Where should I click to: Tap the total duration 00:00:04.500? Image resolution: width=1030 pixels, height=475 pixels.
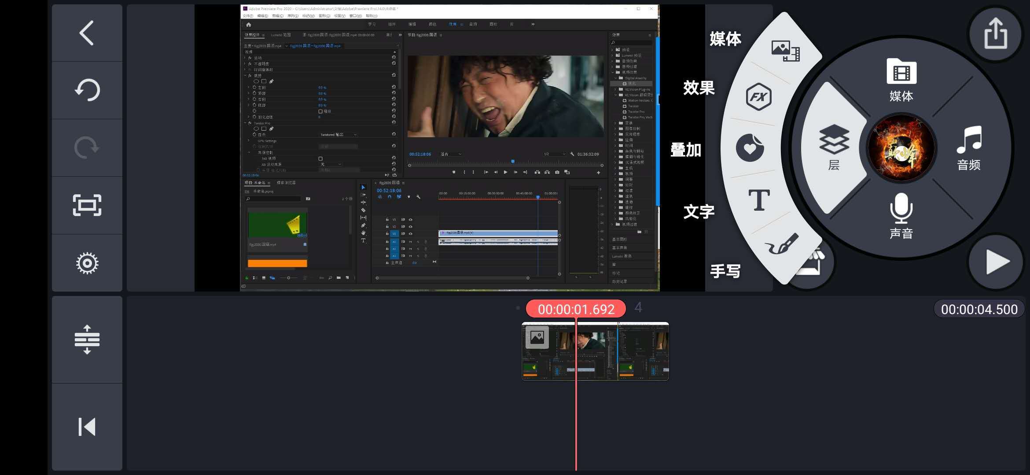(979, 309)
